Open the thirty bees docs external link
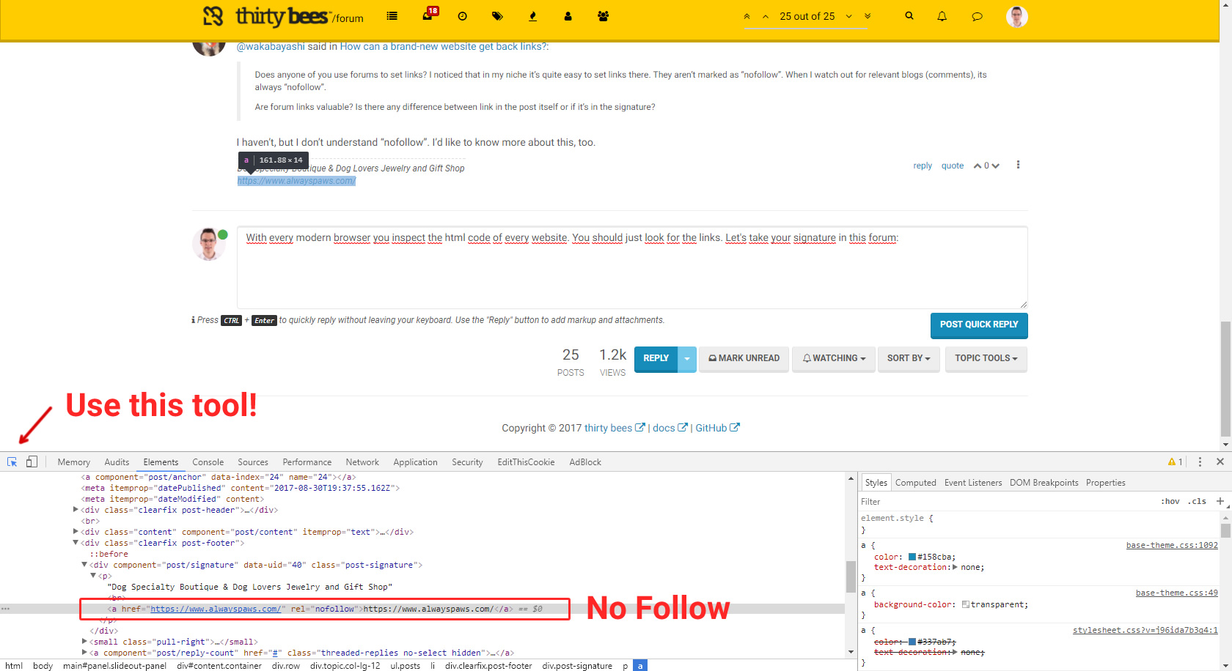Image resolution: width=1232 pixels, height=671 pixels. [664, 428]
